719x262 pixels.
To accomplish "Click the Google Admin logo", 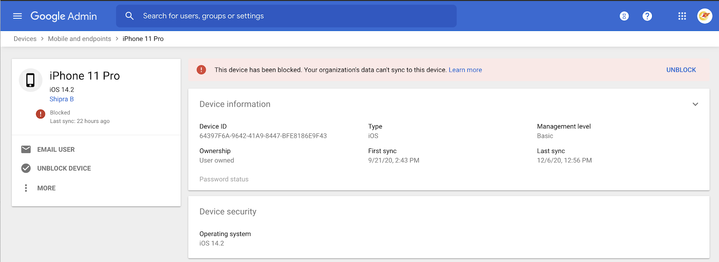I will [x=64, y=16].
